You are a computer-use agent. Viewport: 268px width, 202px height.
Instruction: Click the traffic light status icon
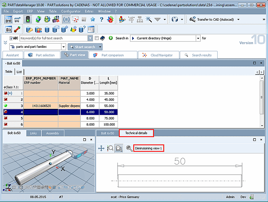[x=27, y=20]
